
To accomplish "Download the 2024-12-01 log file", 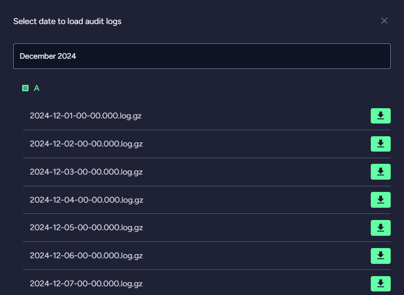I will (380, 116).
